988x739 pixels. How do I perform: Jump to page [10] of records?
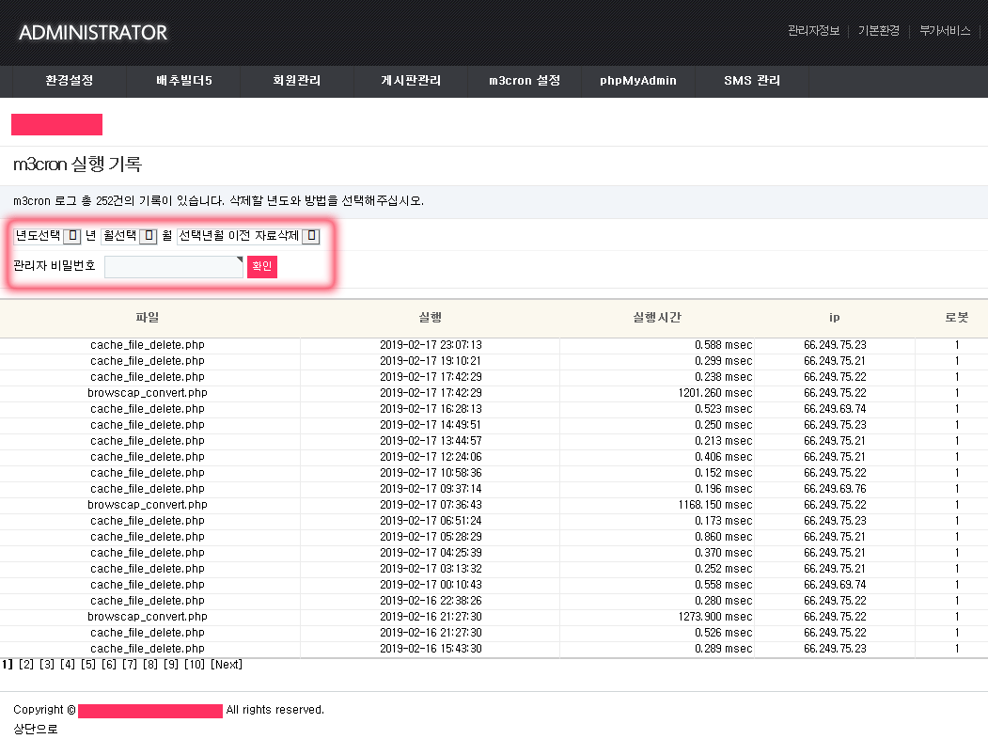pos(194,665)
